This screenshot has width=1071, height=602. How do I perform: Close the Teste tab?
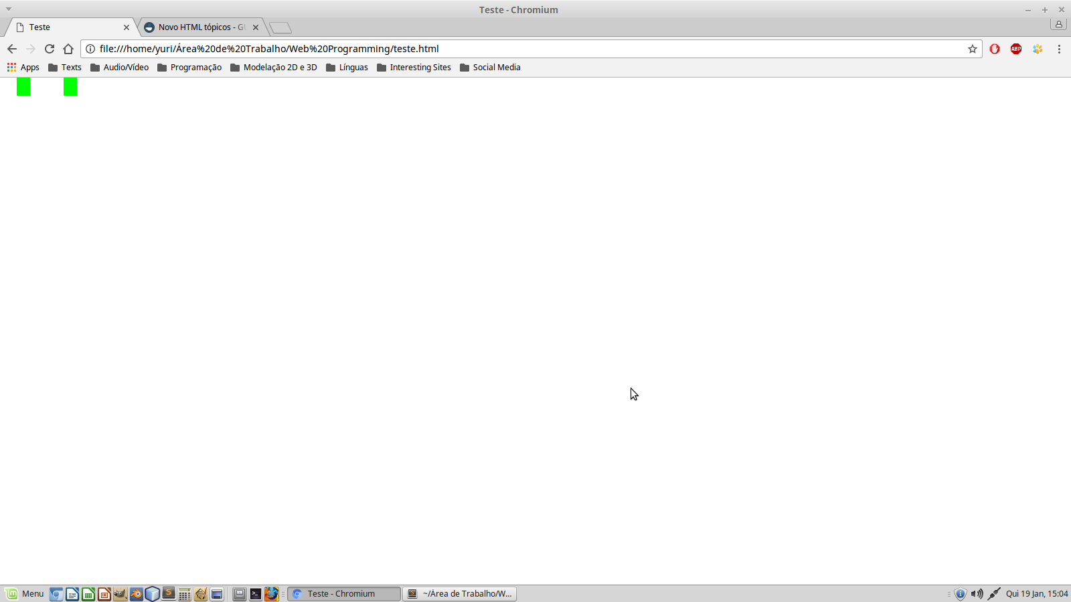coord(127,27)
